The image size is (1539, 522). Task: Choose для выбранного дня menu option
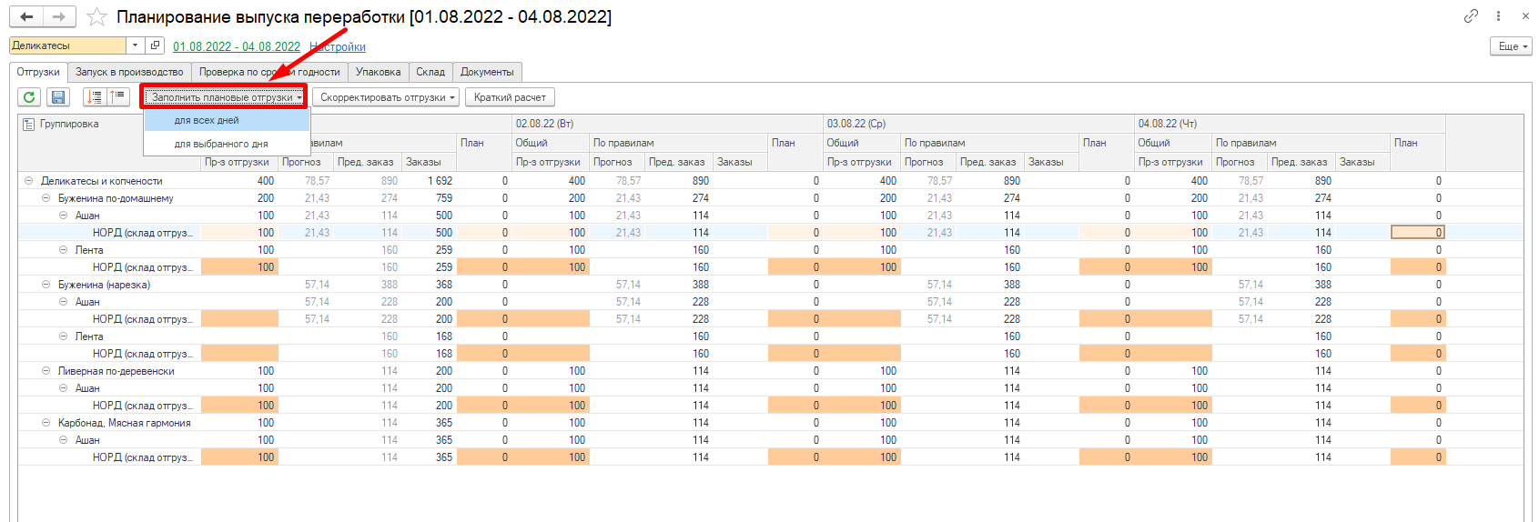[x=221, y=144]
